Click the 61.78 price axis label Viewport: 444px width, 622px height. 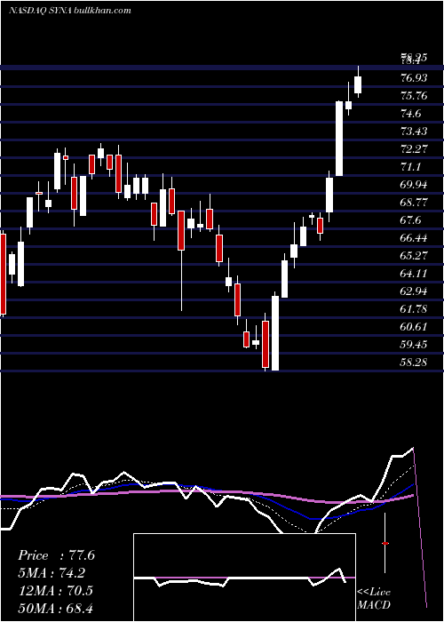(414, 308)
